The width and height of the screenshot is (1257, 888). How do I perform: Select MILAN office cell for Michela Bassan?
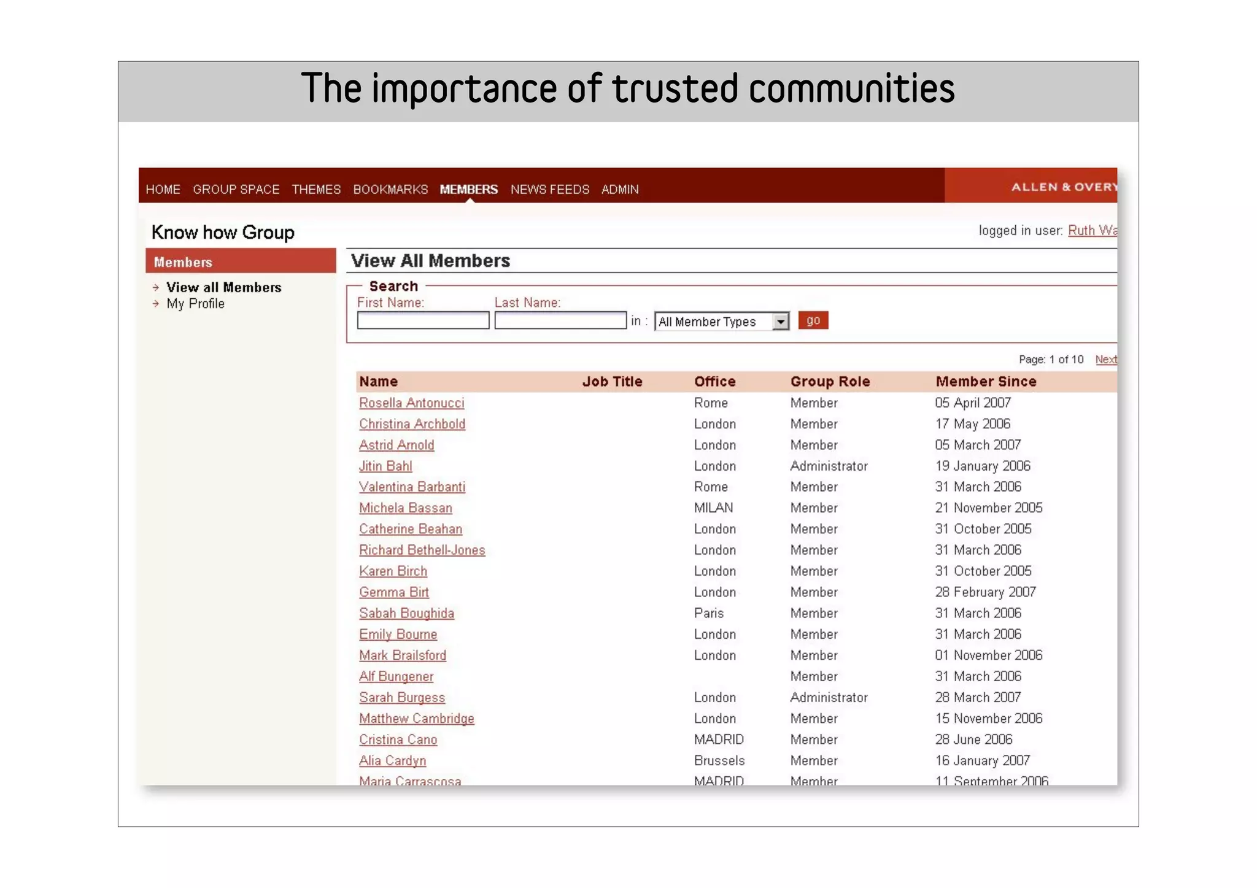point(714,508)
